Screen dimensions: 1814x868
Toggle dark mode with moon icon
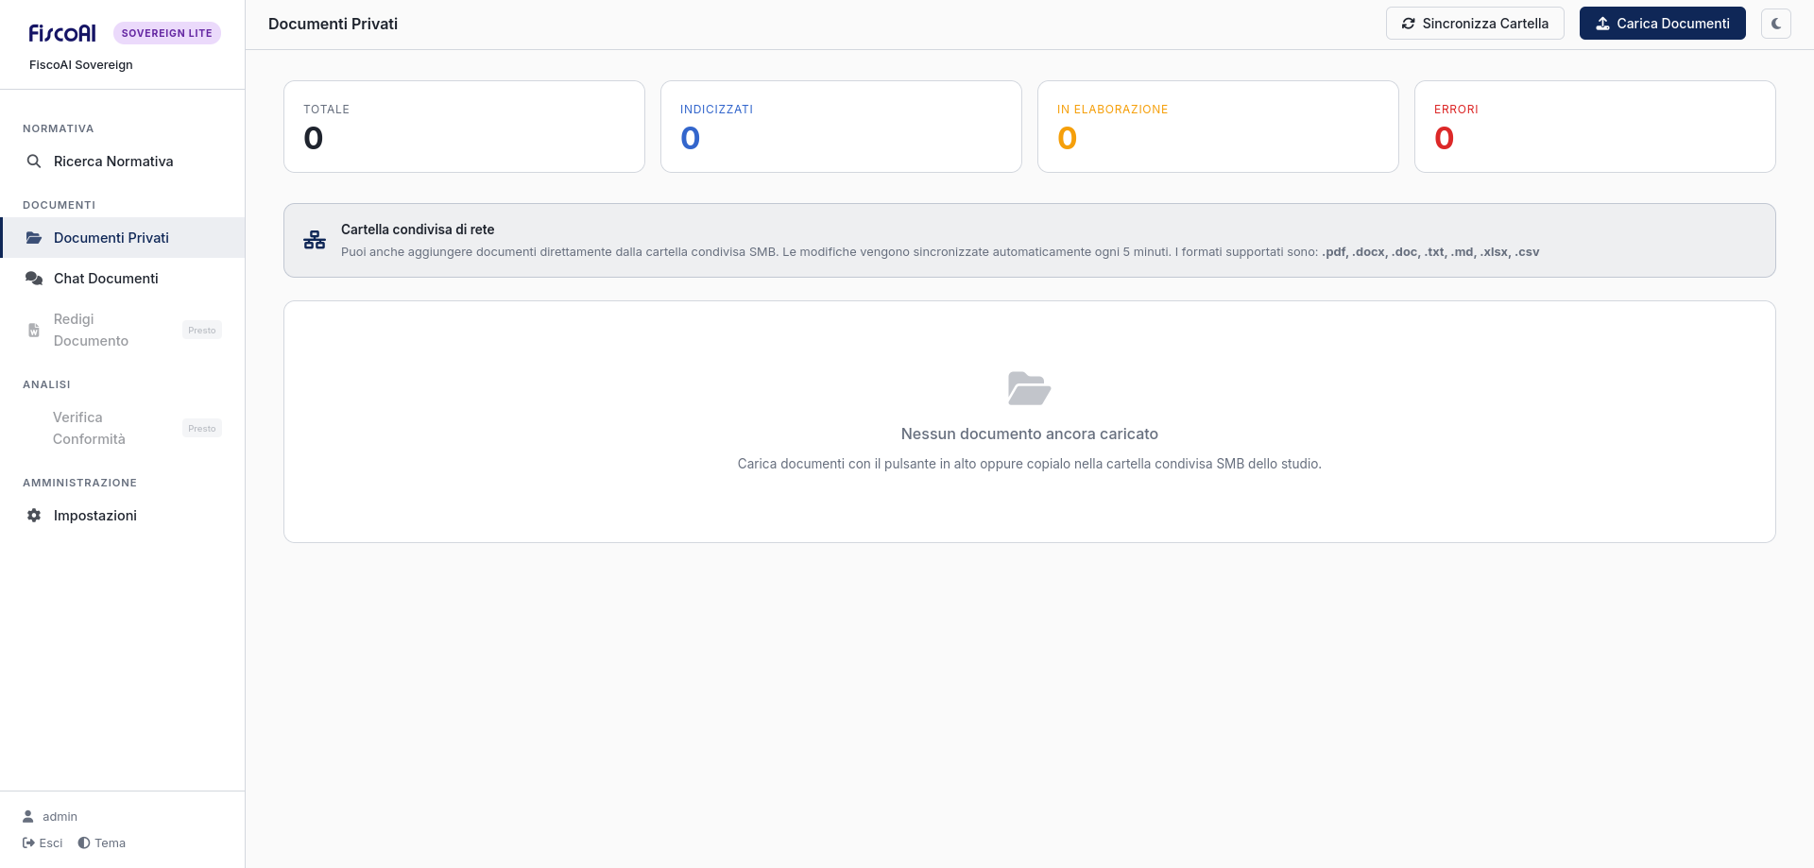coord(1776,24)
